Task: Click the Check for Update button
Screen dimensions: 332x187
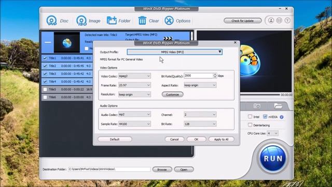Action: tap(243, 21)
